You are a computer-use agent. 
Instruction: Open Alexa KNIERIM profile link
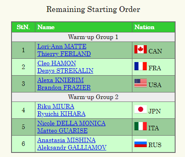pos(60,80)
